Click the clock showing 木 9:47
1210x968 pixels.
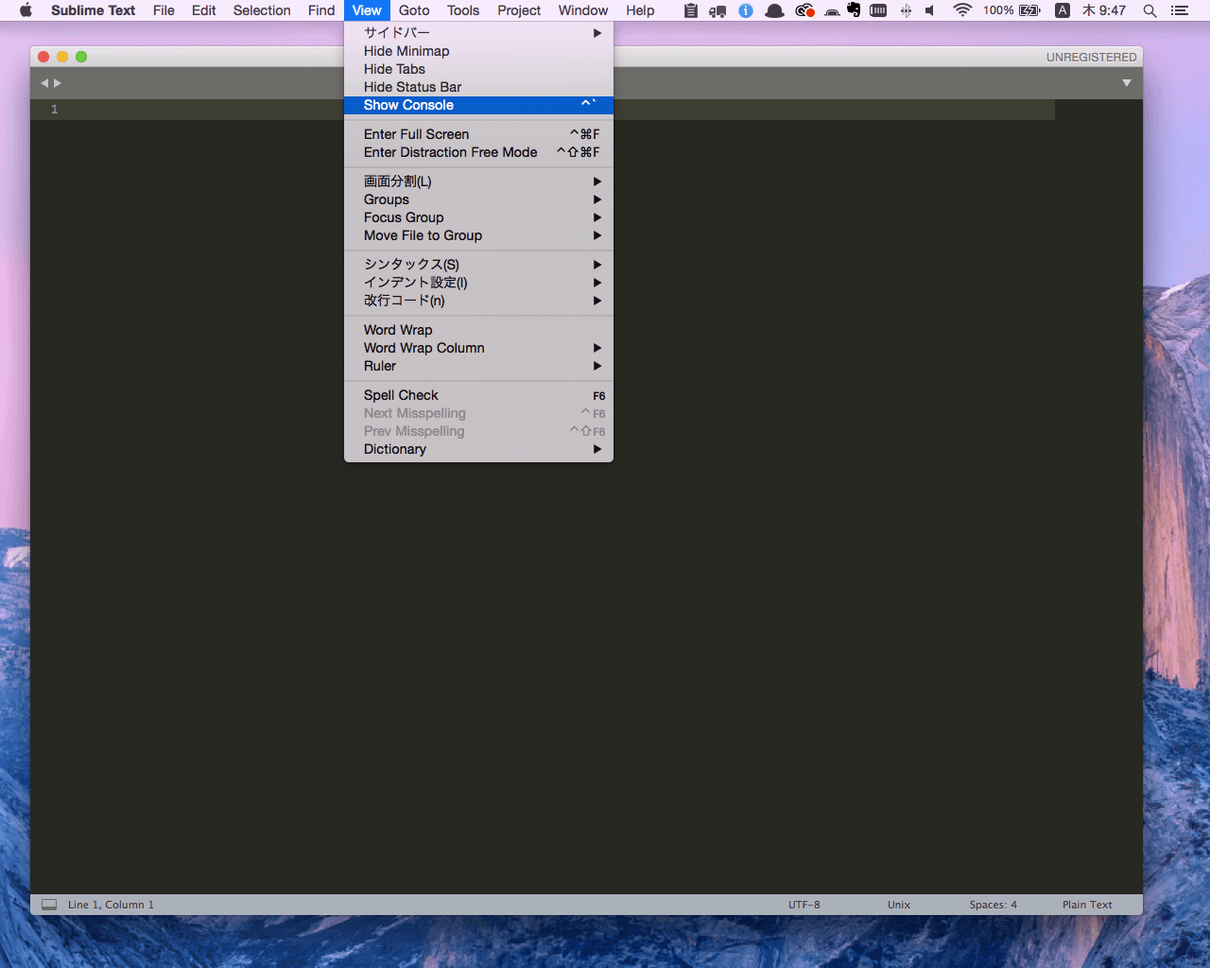pos(1104,10)
